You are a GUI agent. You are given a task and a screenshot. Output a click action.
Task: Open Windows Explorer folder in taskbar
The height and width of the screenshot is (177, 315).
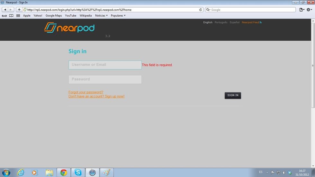click(x=49, y=173)
